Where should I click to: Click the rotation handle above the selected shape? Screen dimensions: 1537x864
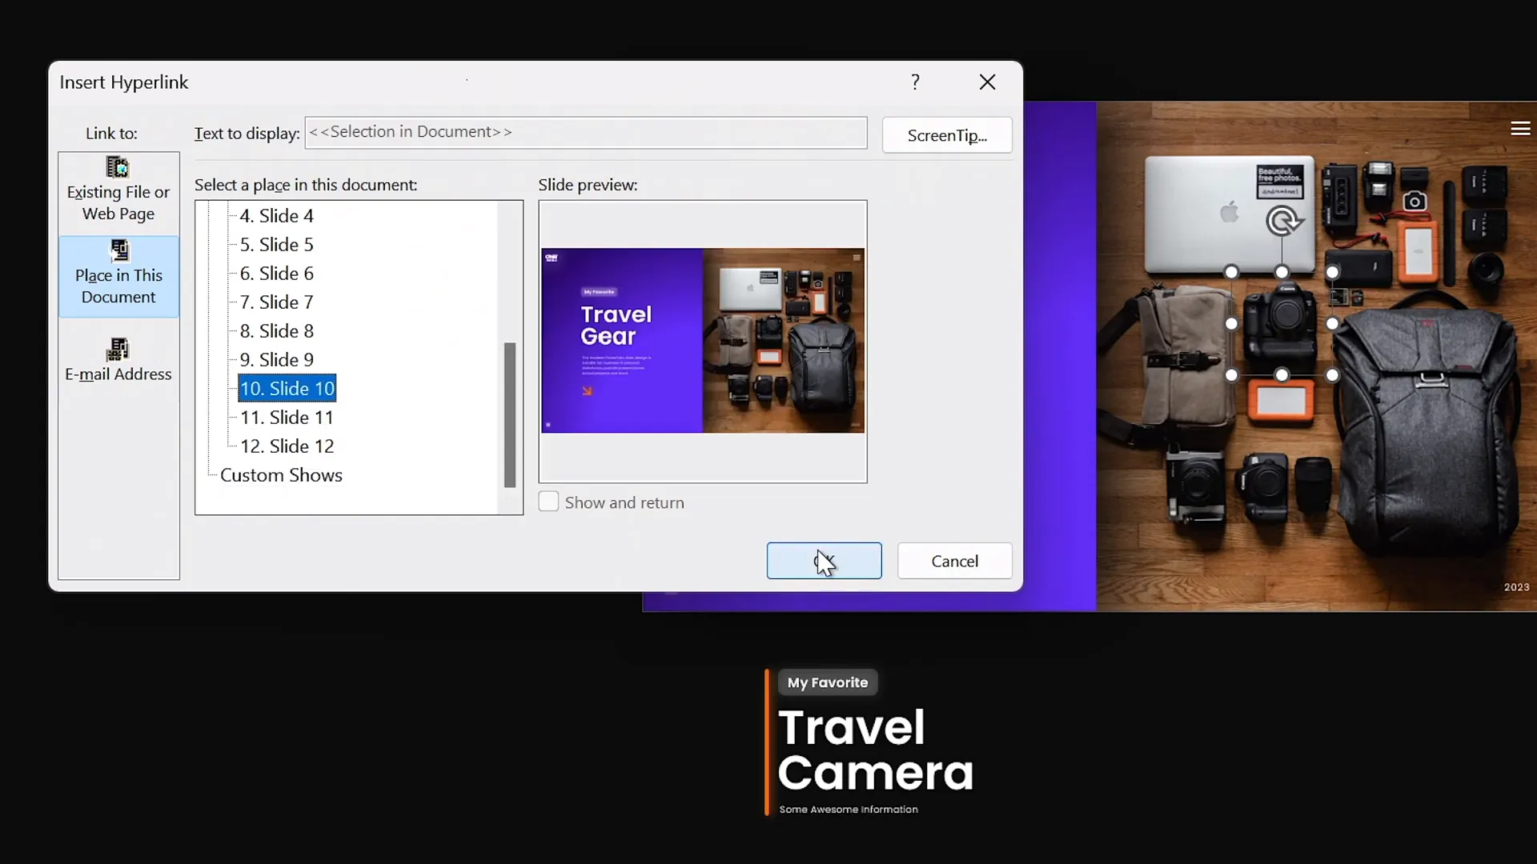coord(1283,221)
